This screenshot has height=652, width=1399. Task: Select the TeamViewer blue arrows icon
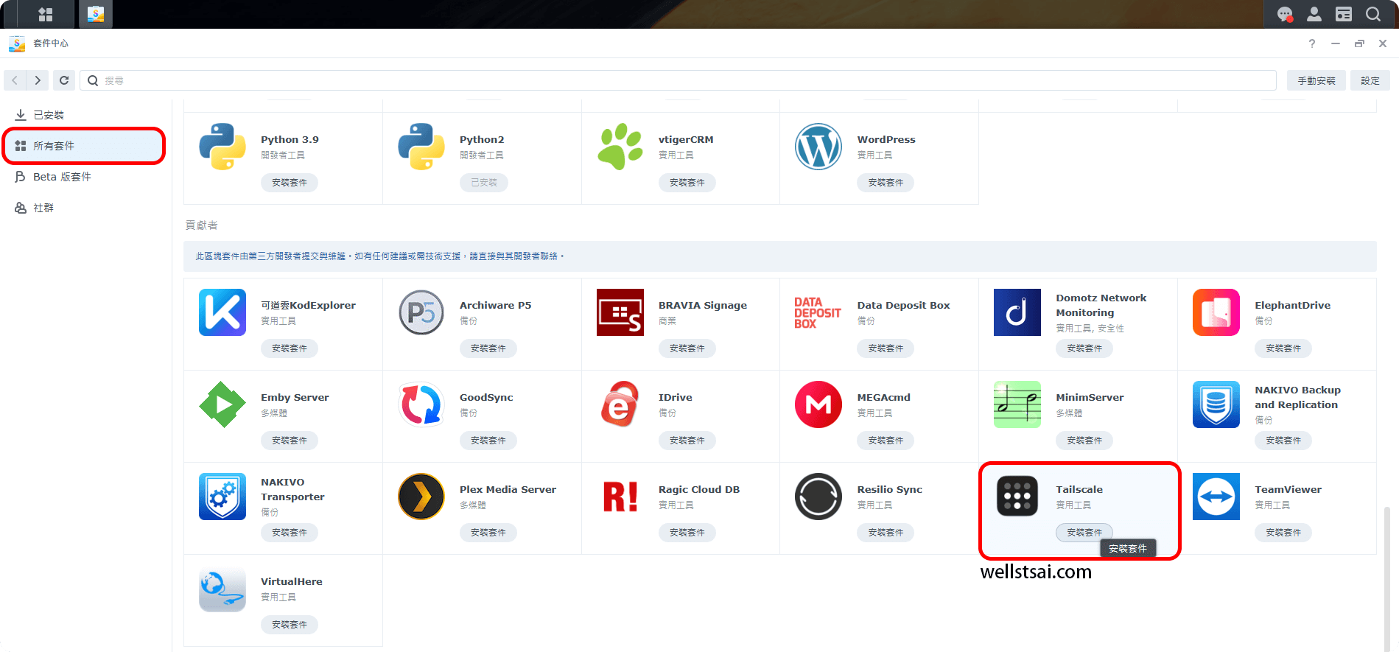tap(1216, 497)
